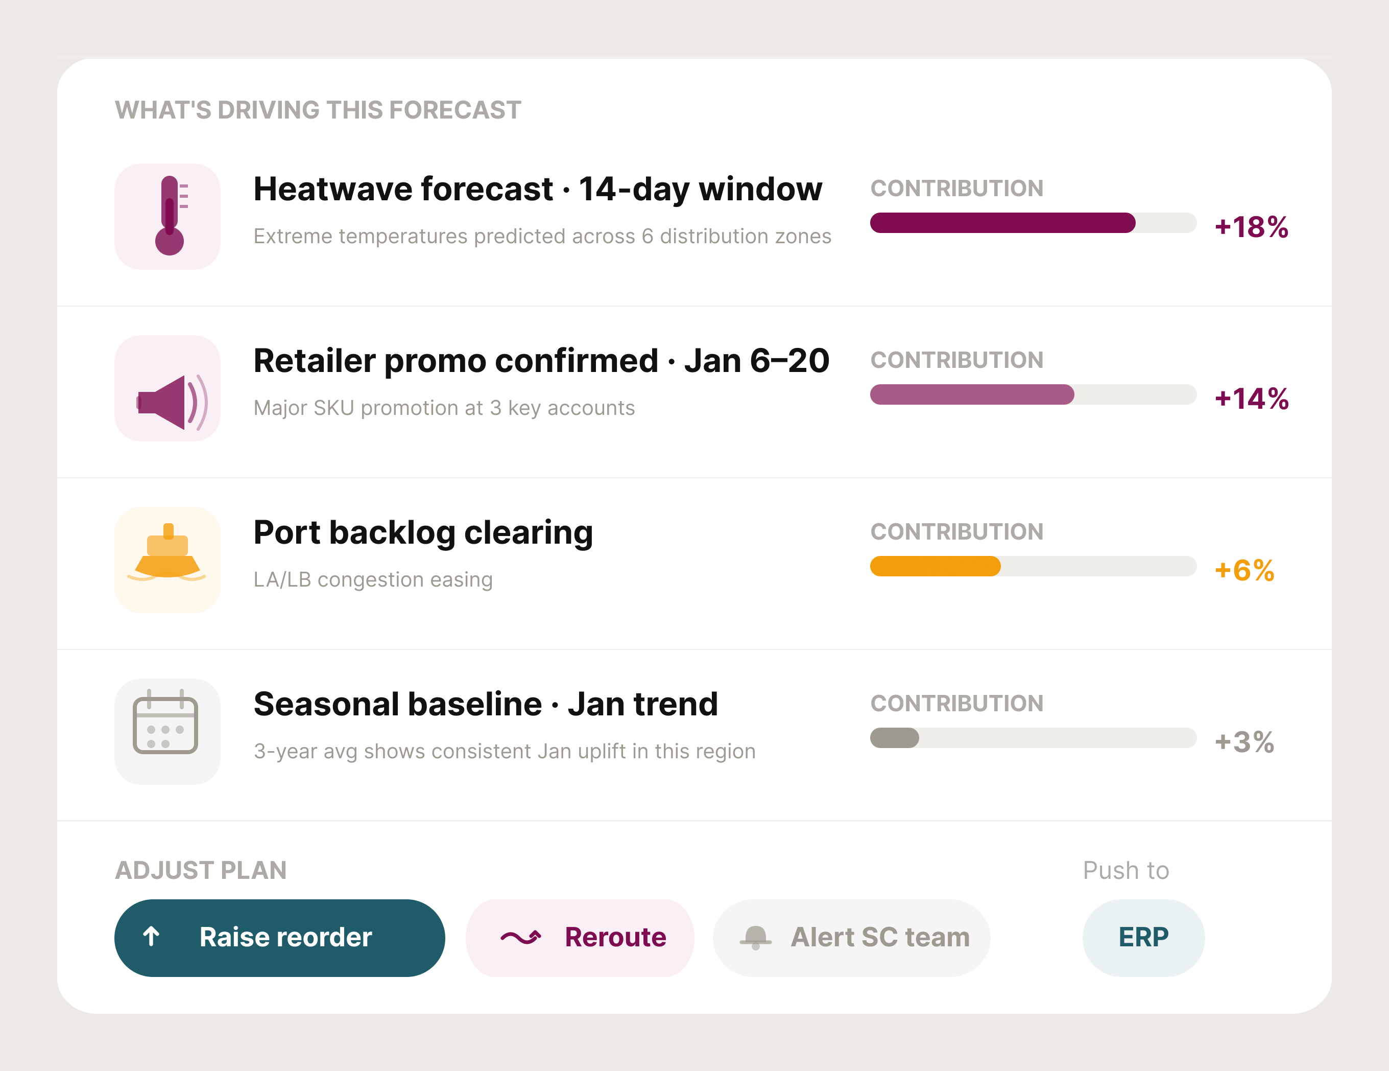The image size is (1389, 1071).
Task: Click the wavy arrow Reroute icon
Action: [520, 937]
